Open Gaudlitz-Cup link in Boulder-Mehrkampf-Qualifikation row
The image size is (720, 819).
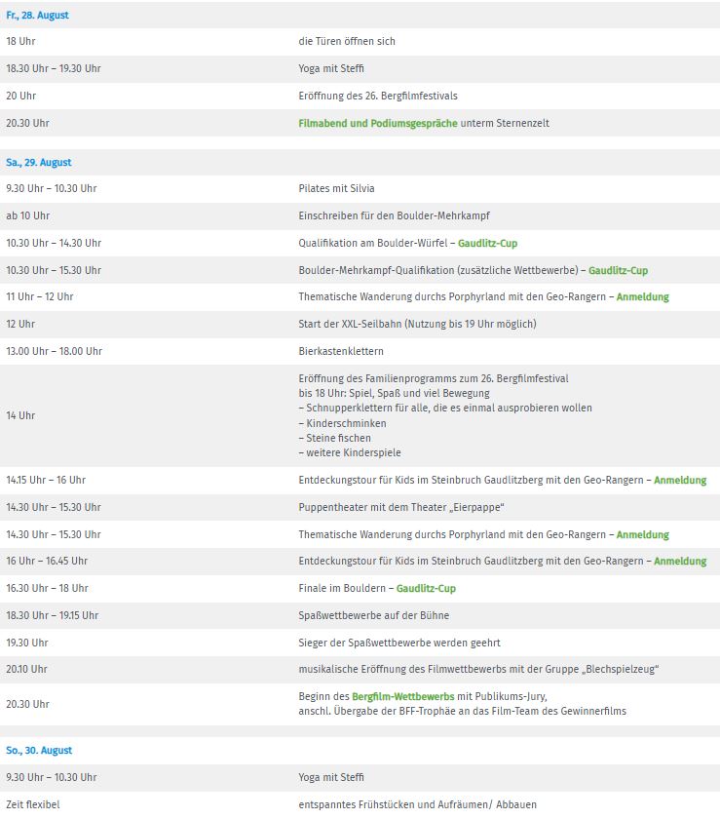619,271
